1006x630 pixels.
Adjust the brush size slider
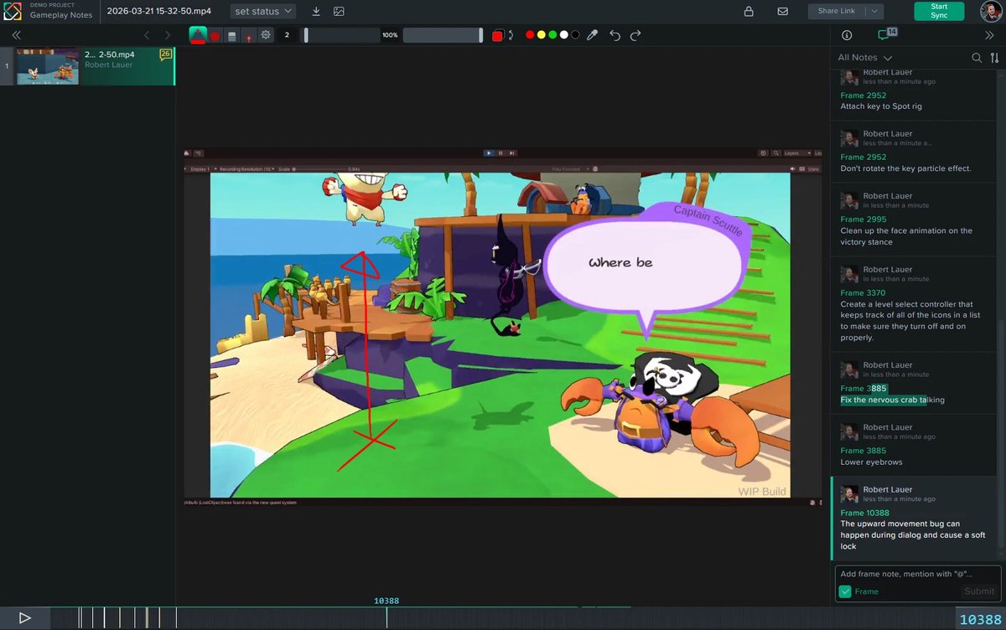[x=341, y=35]
